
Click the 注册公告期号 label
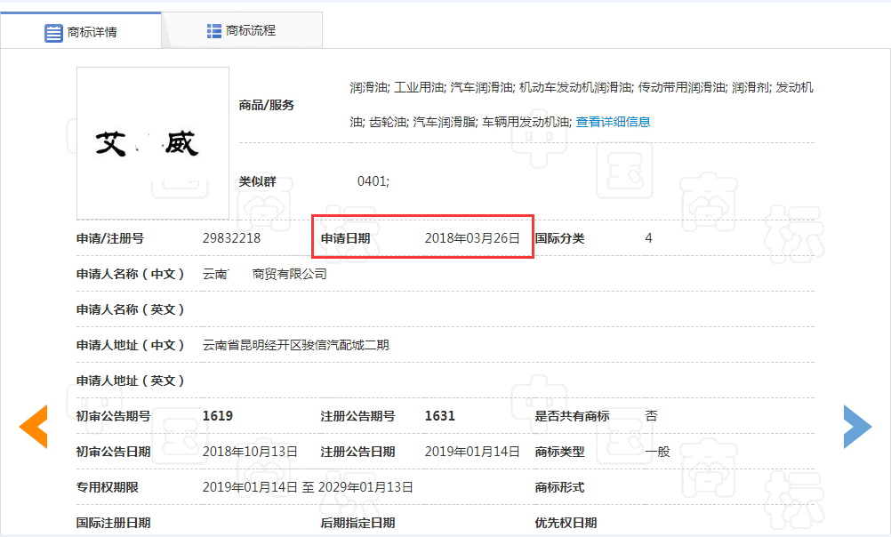[357, 416]
